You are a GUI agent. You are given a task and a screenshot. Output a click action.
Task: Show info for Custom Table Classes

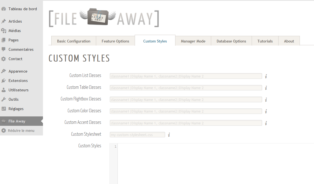click(266, 88)
